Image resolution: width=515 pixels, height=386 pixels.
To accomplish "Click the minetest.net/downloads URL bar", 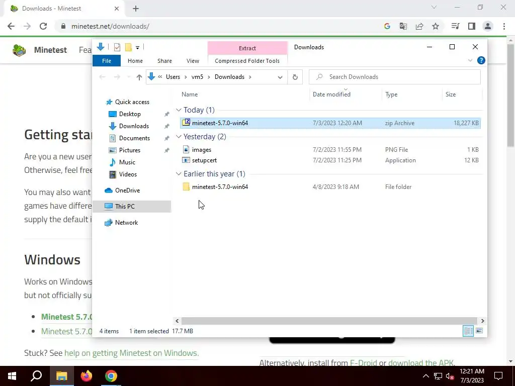I will click(x=110, y=26).
